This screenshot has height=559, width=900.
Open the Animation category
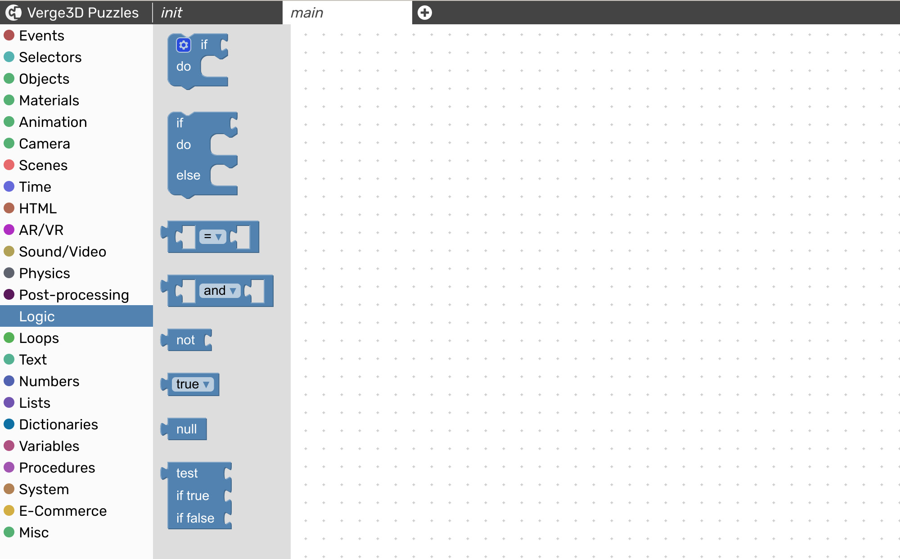point(76,122)
